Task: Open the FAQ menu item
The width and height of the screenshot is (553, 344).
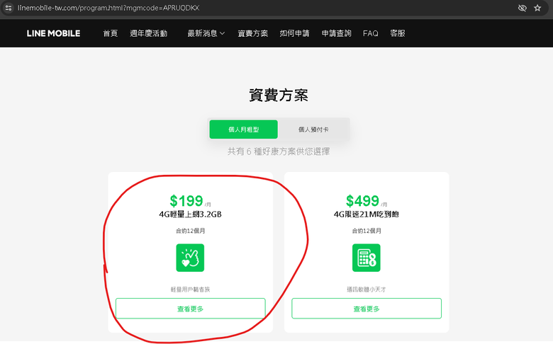Action: coord(371,33)
